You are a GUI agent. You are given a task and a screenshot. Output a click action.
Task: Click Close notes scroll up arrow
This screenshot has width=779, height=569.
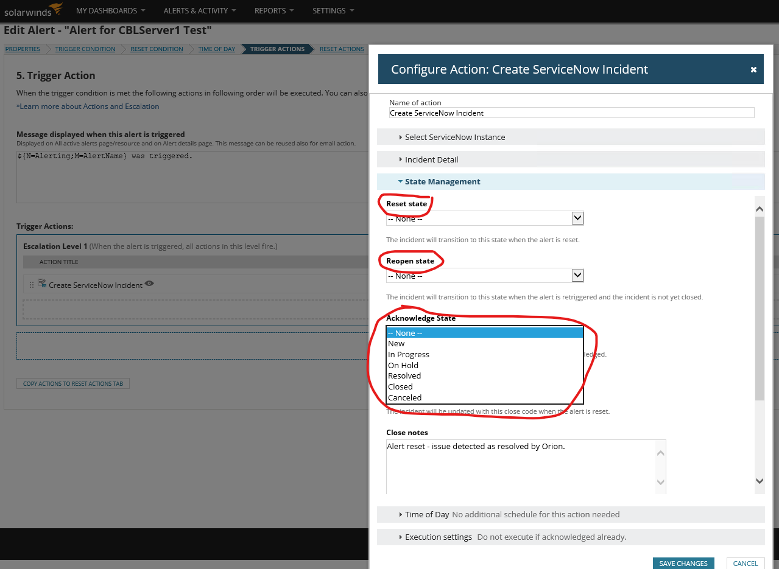tap(661, 453)
